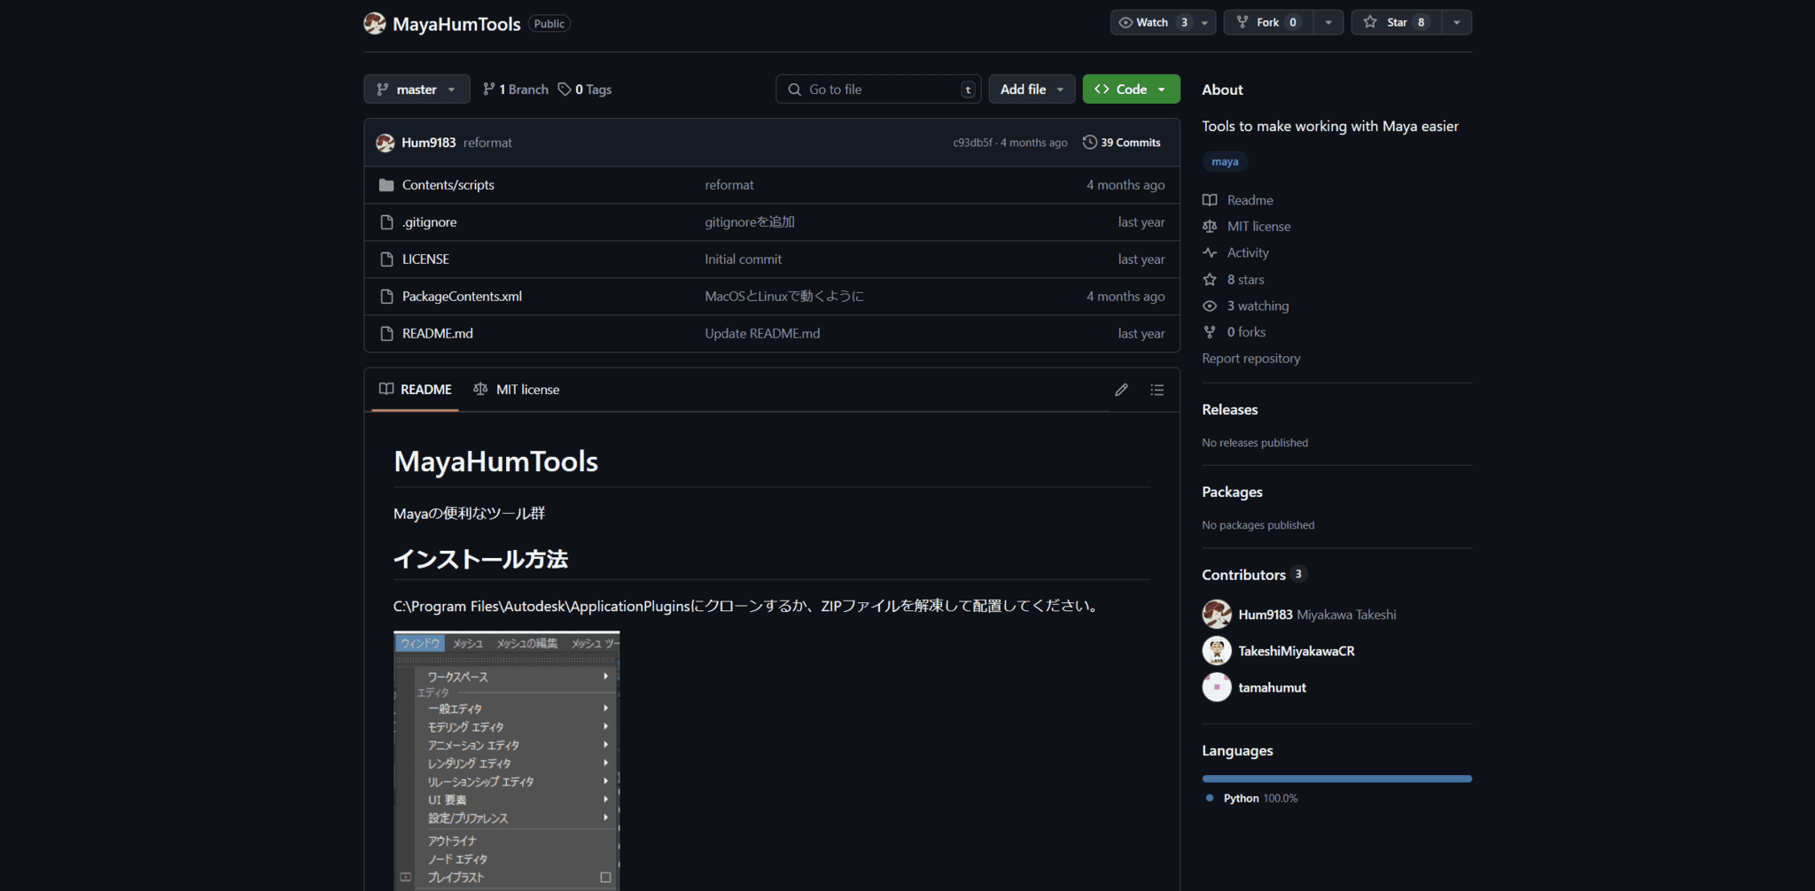Open the PackageContents.xml file name

coord(462,297)
